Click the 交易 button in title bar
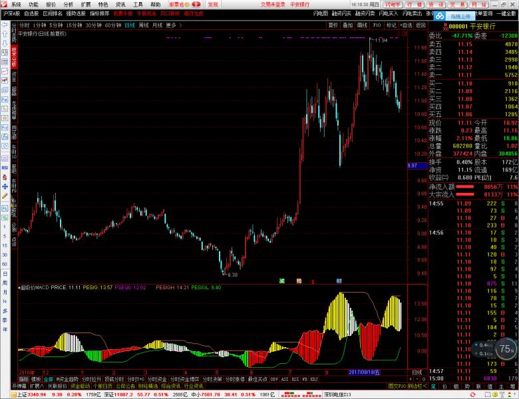The image size is (519, 399). point(457,5)
